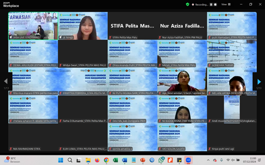Open Excel from taskbar
This screenshot has height=165, width=265.
(x=115, y=160)
